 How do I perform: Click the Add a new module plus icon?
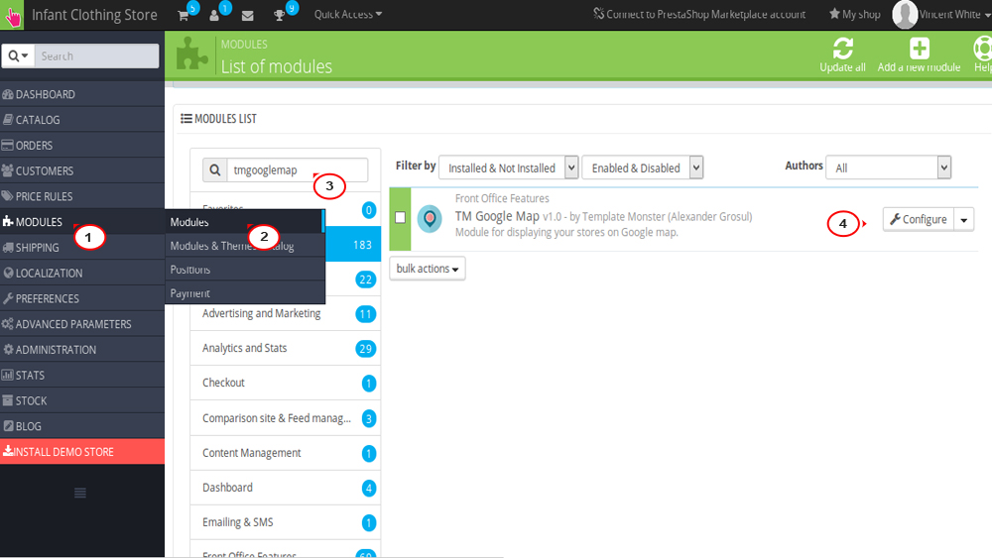[x=920, y=48]
